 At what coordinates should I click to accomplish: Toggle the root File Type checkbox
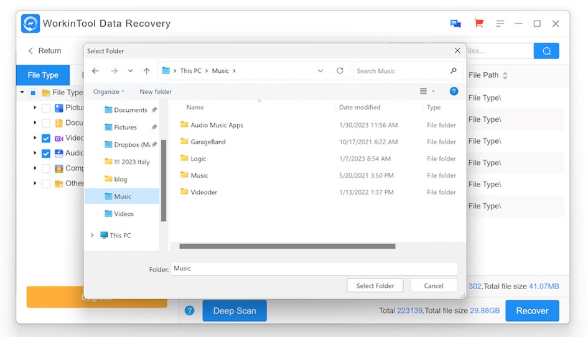click(x=33, y=93)
